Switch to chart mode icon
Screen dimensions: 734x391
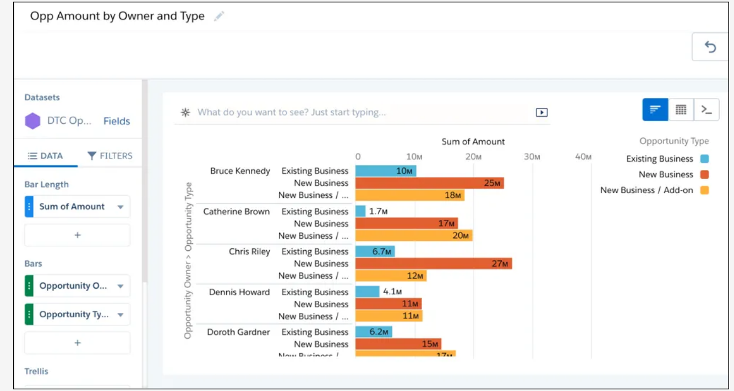pos(655,109)
